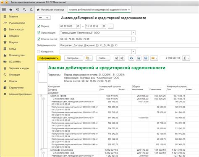Enable the Контрагент filter checkbox

pos(39,52)
